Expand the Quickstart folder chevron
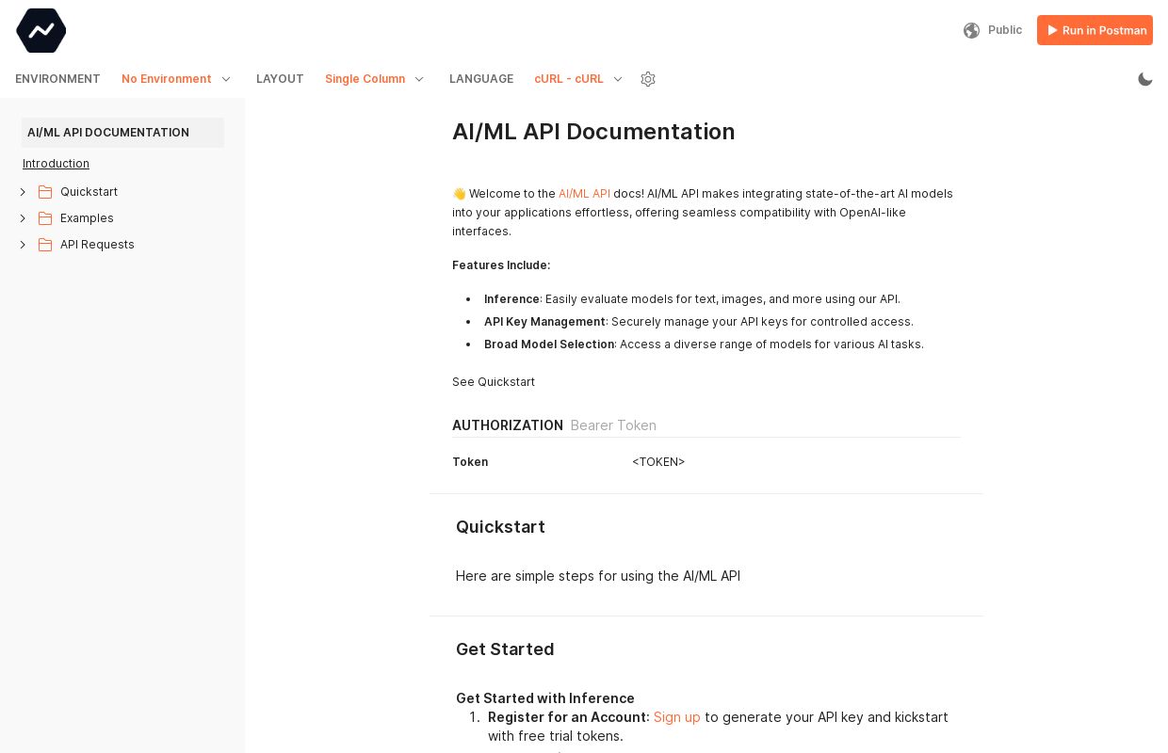Screen dimensions: 1168x753 coord(23,192)
